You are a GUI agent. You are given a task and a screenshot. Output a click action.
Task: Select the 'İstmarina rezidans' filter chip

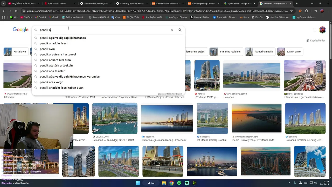tap(226, 52)
